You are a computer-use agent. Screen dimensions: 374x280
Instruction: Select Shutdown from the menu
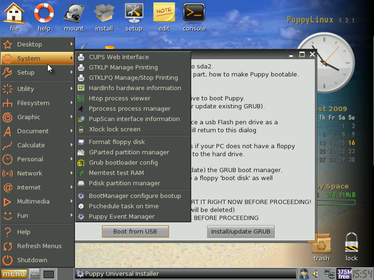coord(37,260)
